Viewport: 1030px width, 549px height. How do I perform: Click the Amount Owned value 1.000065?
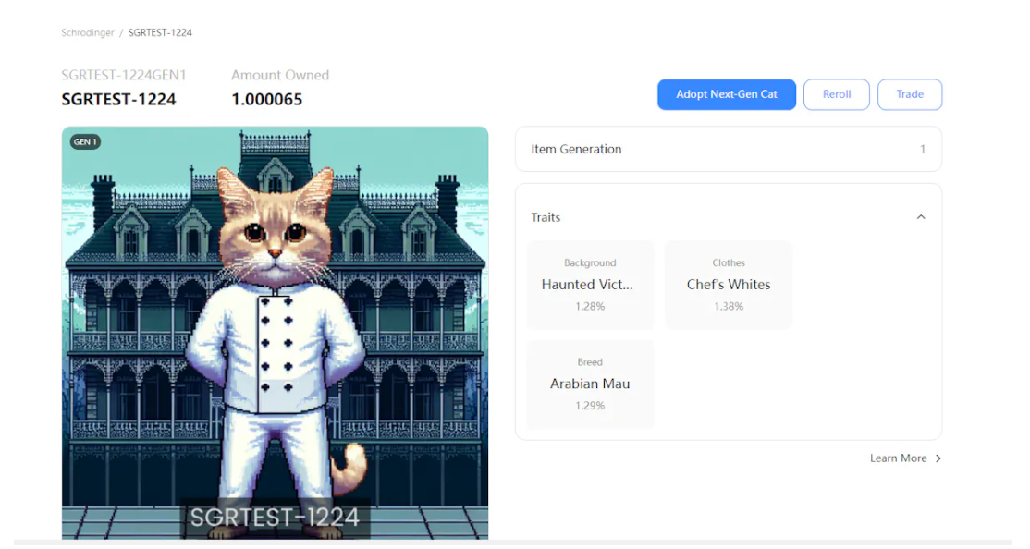coord(266,99)
